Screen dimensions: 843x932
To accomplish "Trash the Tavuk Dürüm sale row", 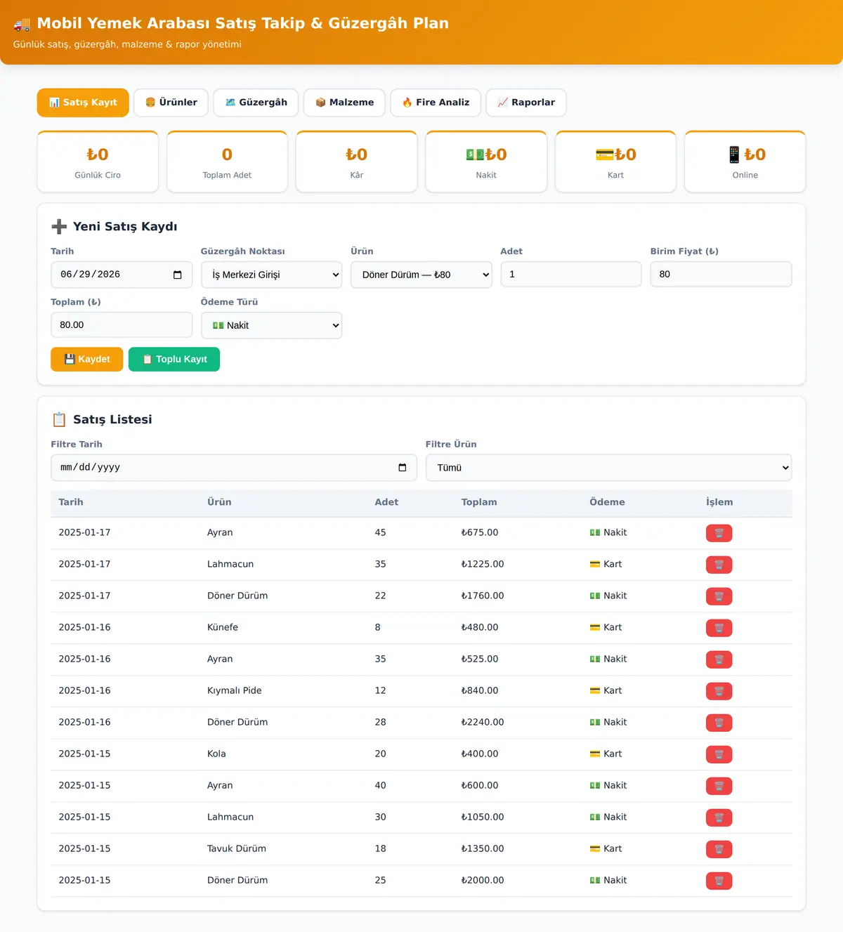I will click(719, 849).
